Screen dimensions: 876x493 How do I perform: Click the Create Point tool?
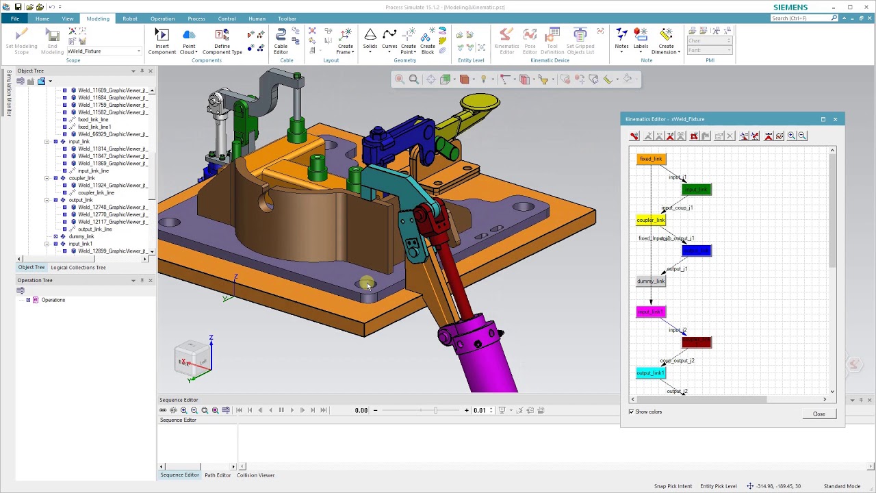pos(409,41)
